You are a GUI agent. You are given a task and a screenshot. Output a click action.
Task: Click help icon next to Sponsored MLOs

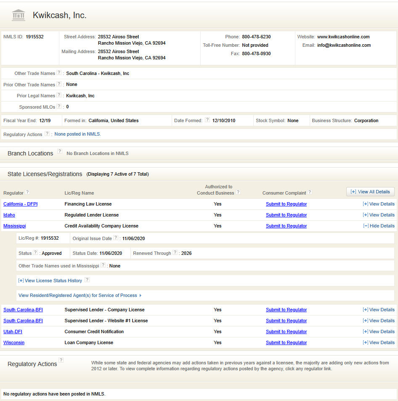pos(59,107)
